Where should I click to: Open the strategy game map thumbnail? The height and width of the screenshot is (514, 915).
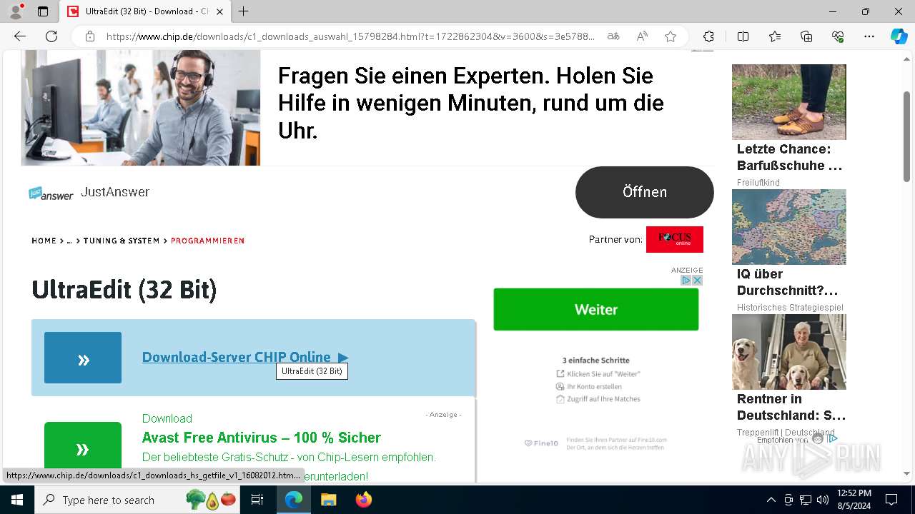tap(789, 227)
